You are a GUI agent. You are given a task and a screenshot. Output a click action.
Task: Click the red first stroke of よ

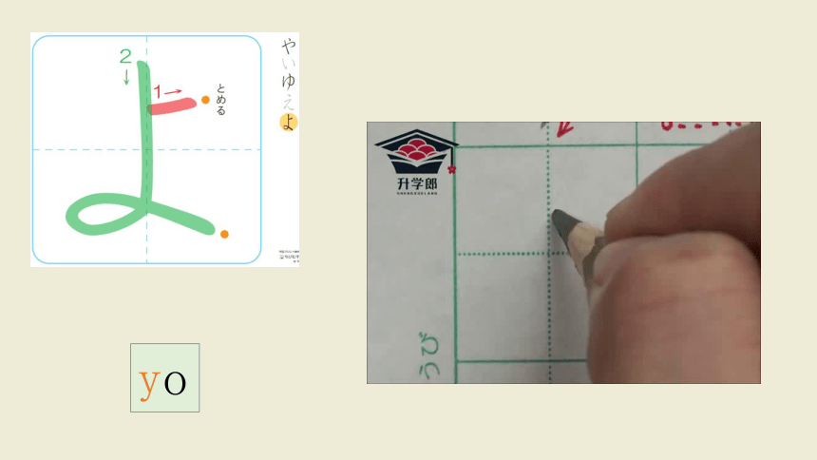point(172,105)
